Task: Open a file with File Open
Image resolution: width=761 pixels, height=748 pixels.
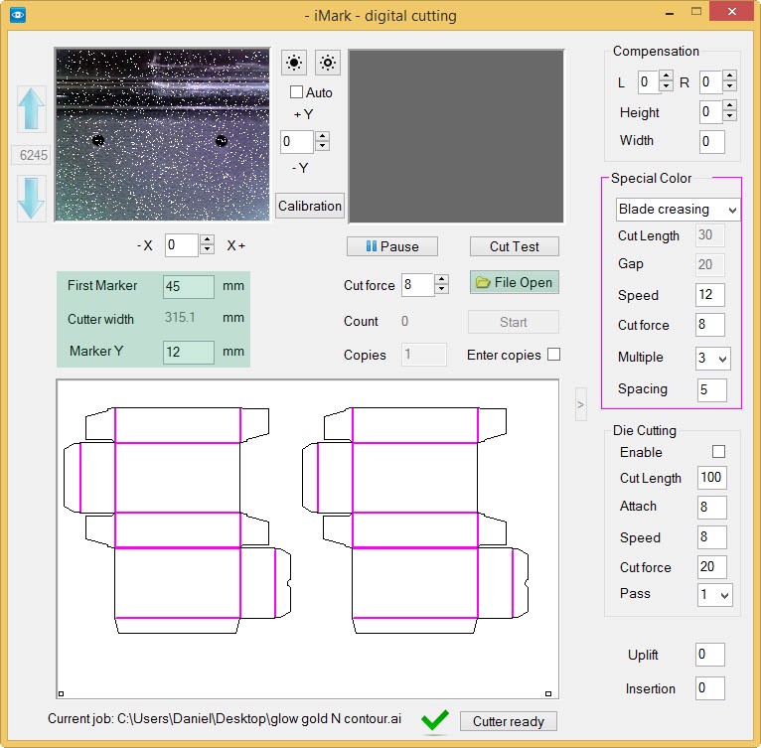Action: pyautogui.click(x=515, y=282)
